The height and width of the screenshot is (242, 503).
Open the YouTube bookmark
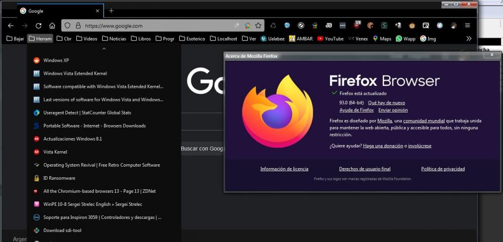pos(330,39)
